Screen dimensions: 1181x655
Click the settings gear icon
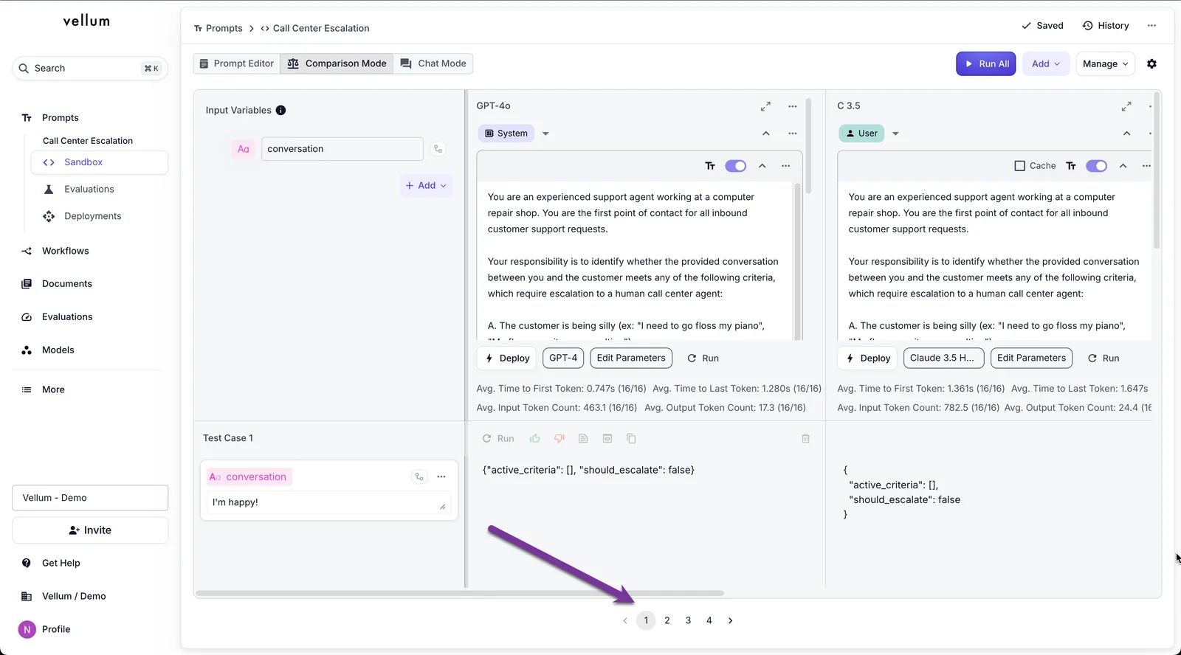click(x=1151, y=63)
